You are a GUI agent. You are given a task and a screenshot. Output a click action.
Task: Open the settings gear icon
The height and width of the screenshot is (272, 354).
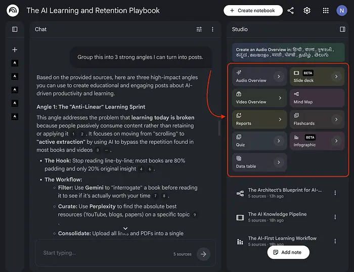[x=307, y=11]
